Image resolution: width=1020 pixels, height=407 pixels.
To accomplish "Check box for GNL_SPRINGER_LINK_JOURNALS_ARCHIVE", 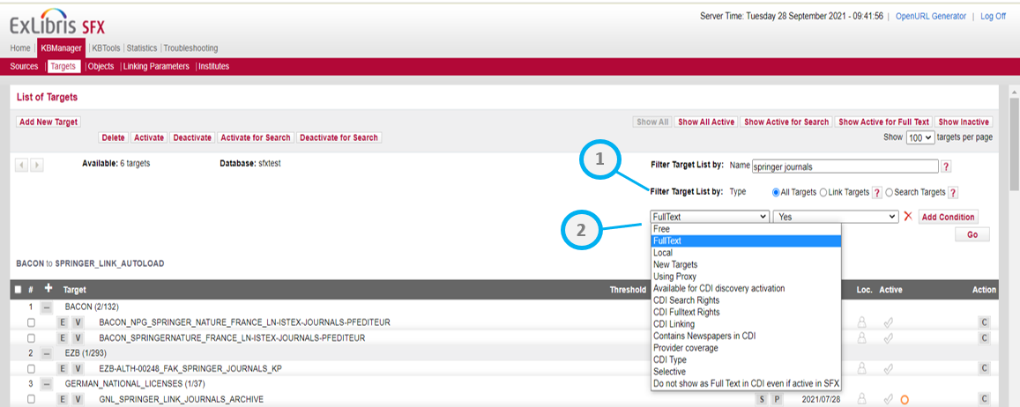I will (x=31, y=399).
